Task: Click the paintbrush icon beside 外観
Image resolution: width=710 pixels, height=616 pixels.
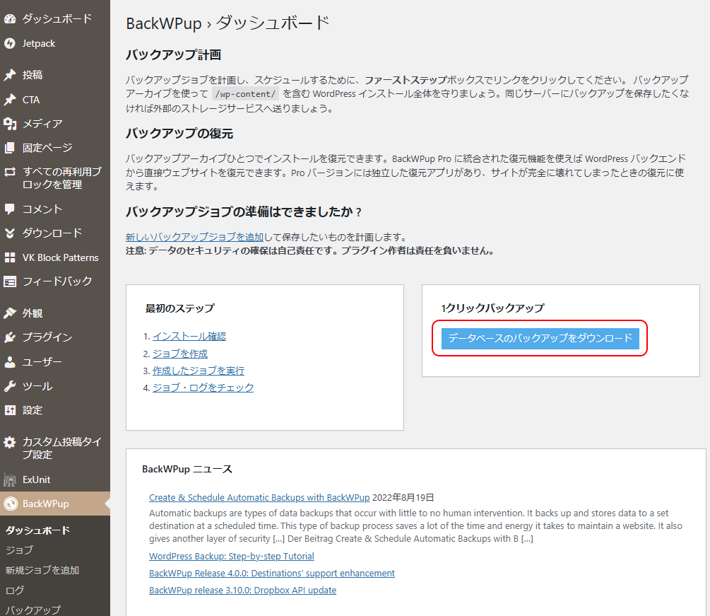Action: pyautogui.click(x=10, y=313)
